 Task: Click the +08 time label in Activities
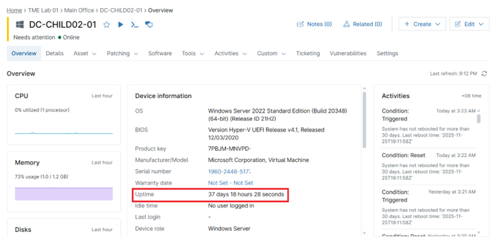(471, 96)
